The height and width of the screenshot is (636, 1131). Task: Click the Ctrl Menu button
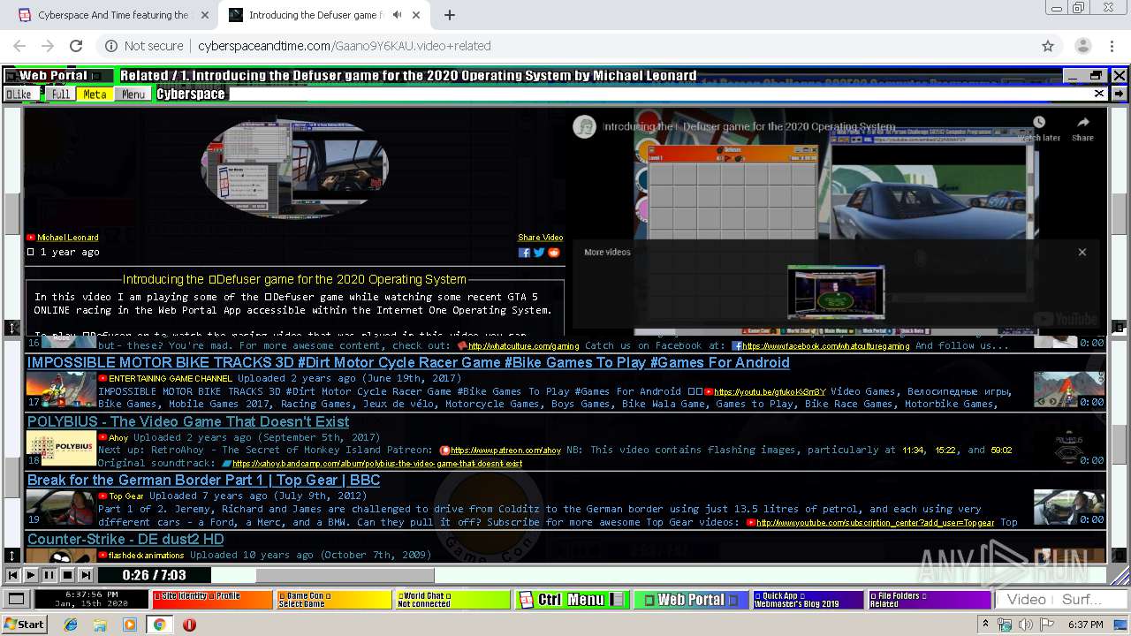tap(571, 600)
